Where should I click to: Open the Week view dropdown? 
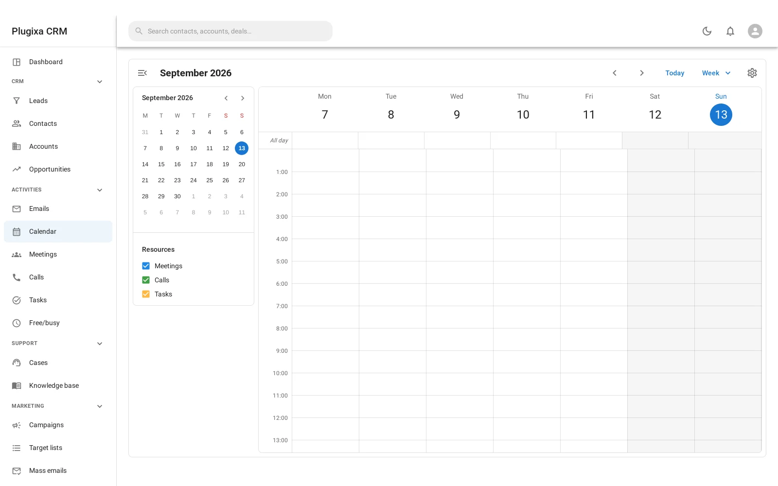(x=716, y=73)
